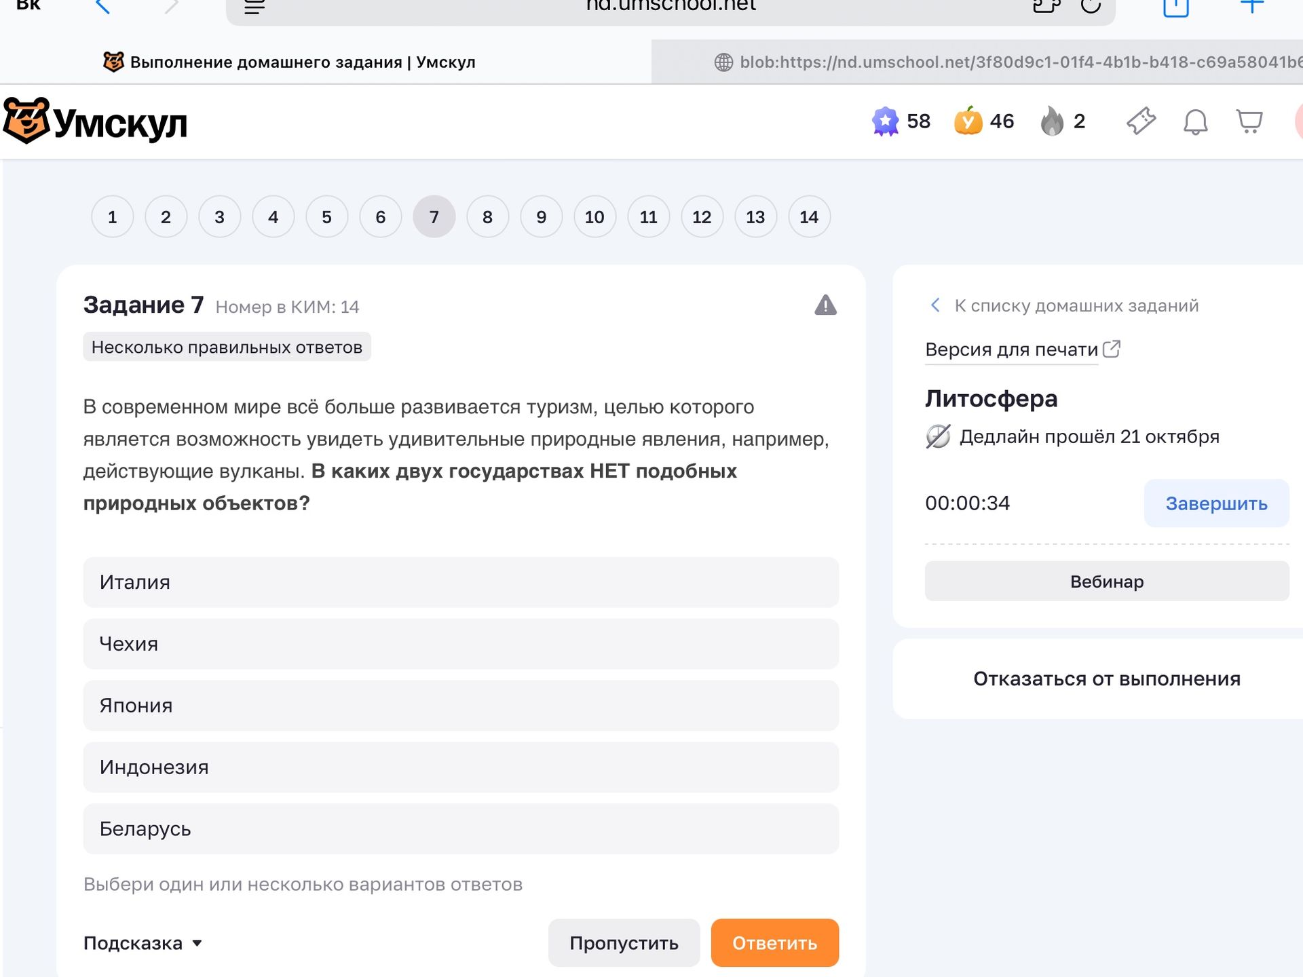Open notifications bell icon

click(1196, 122)
